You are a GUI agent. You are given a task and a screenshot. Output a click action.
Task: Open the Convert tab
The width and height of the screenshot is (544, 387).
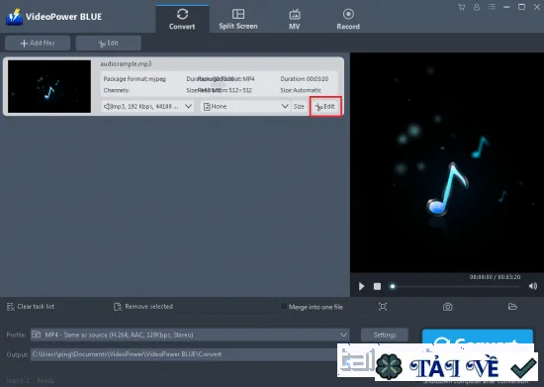182,19
